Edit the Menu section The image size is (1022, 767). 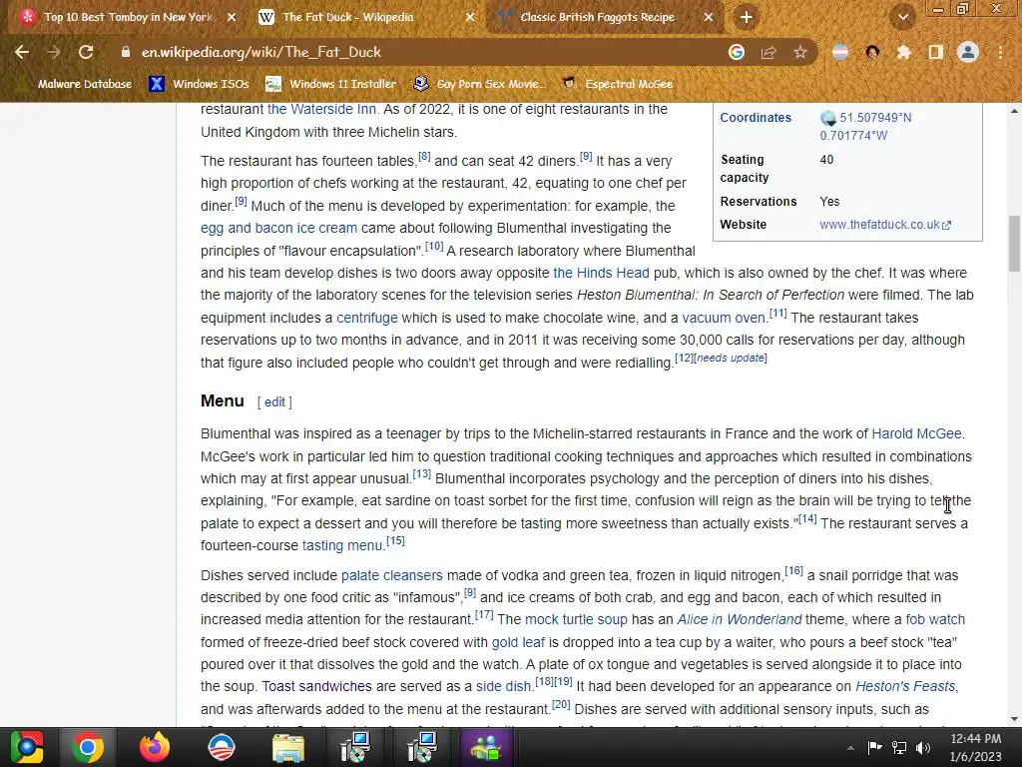coord(274,402)
